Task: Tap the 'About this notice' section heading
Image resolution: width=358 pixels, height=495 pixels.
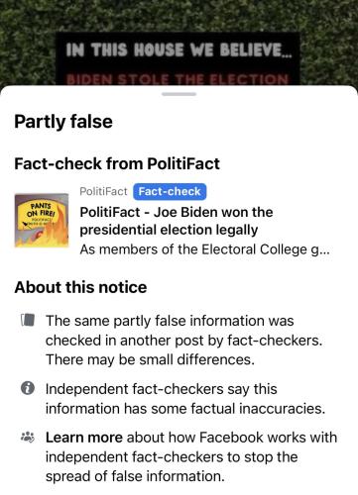Action: 80,287
